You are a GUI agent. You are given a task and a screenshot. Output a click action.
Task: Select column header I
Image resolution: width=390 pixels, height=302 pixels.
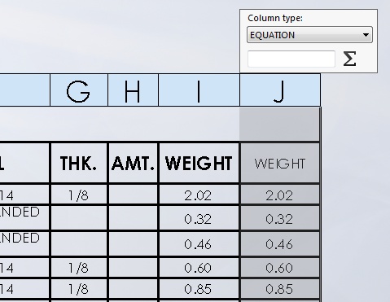click(199, 90)
